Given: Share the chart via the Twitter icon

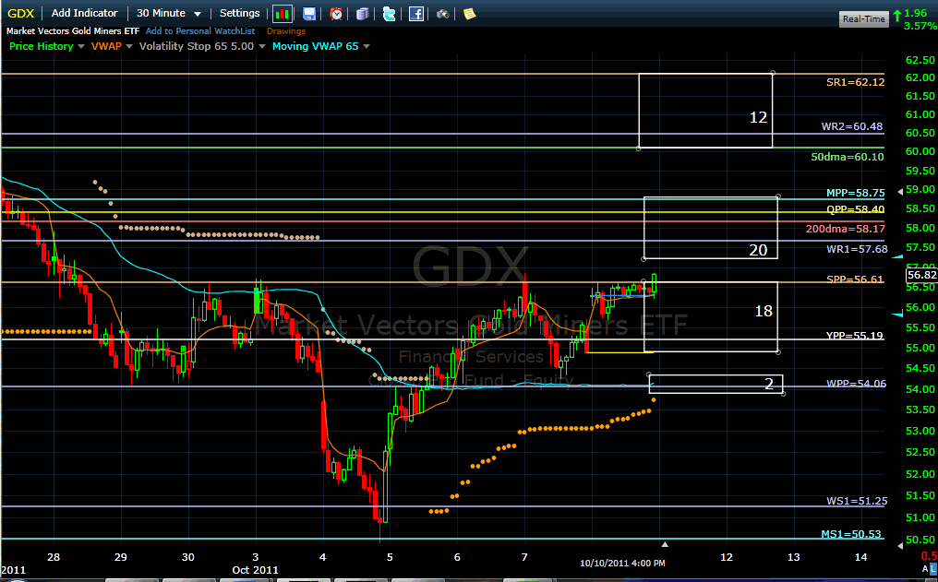Looking at the screenshot, I should (x=389, y=13).
